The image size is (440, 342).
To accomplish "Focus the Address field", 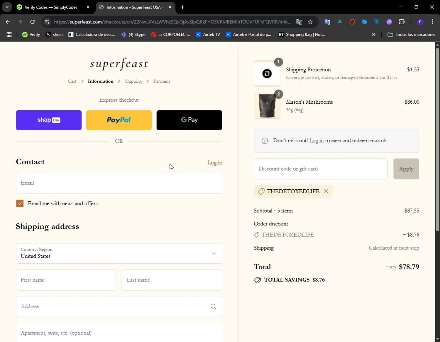I will [x=119, y=306].
